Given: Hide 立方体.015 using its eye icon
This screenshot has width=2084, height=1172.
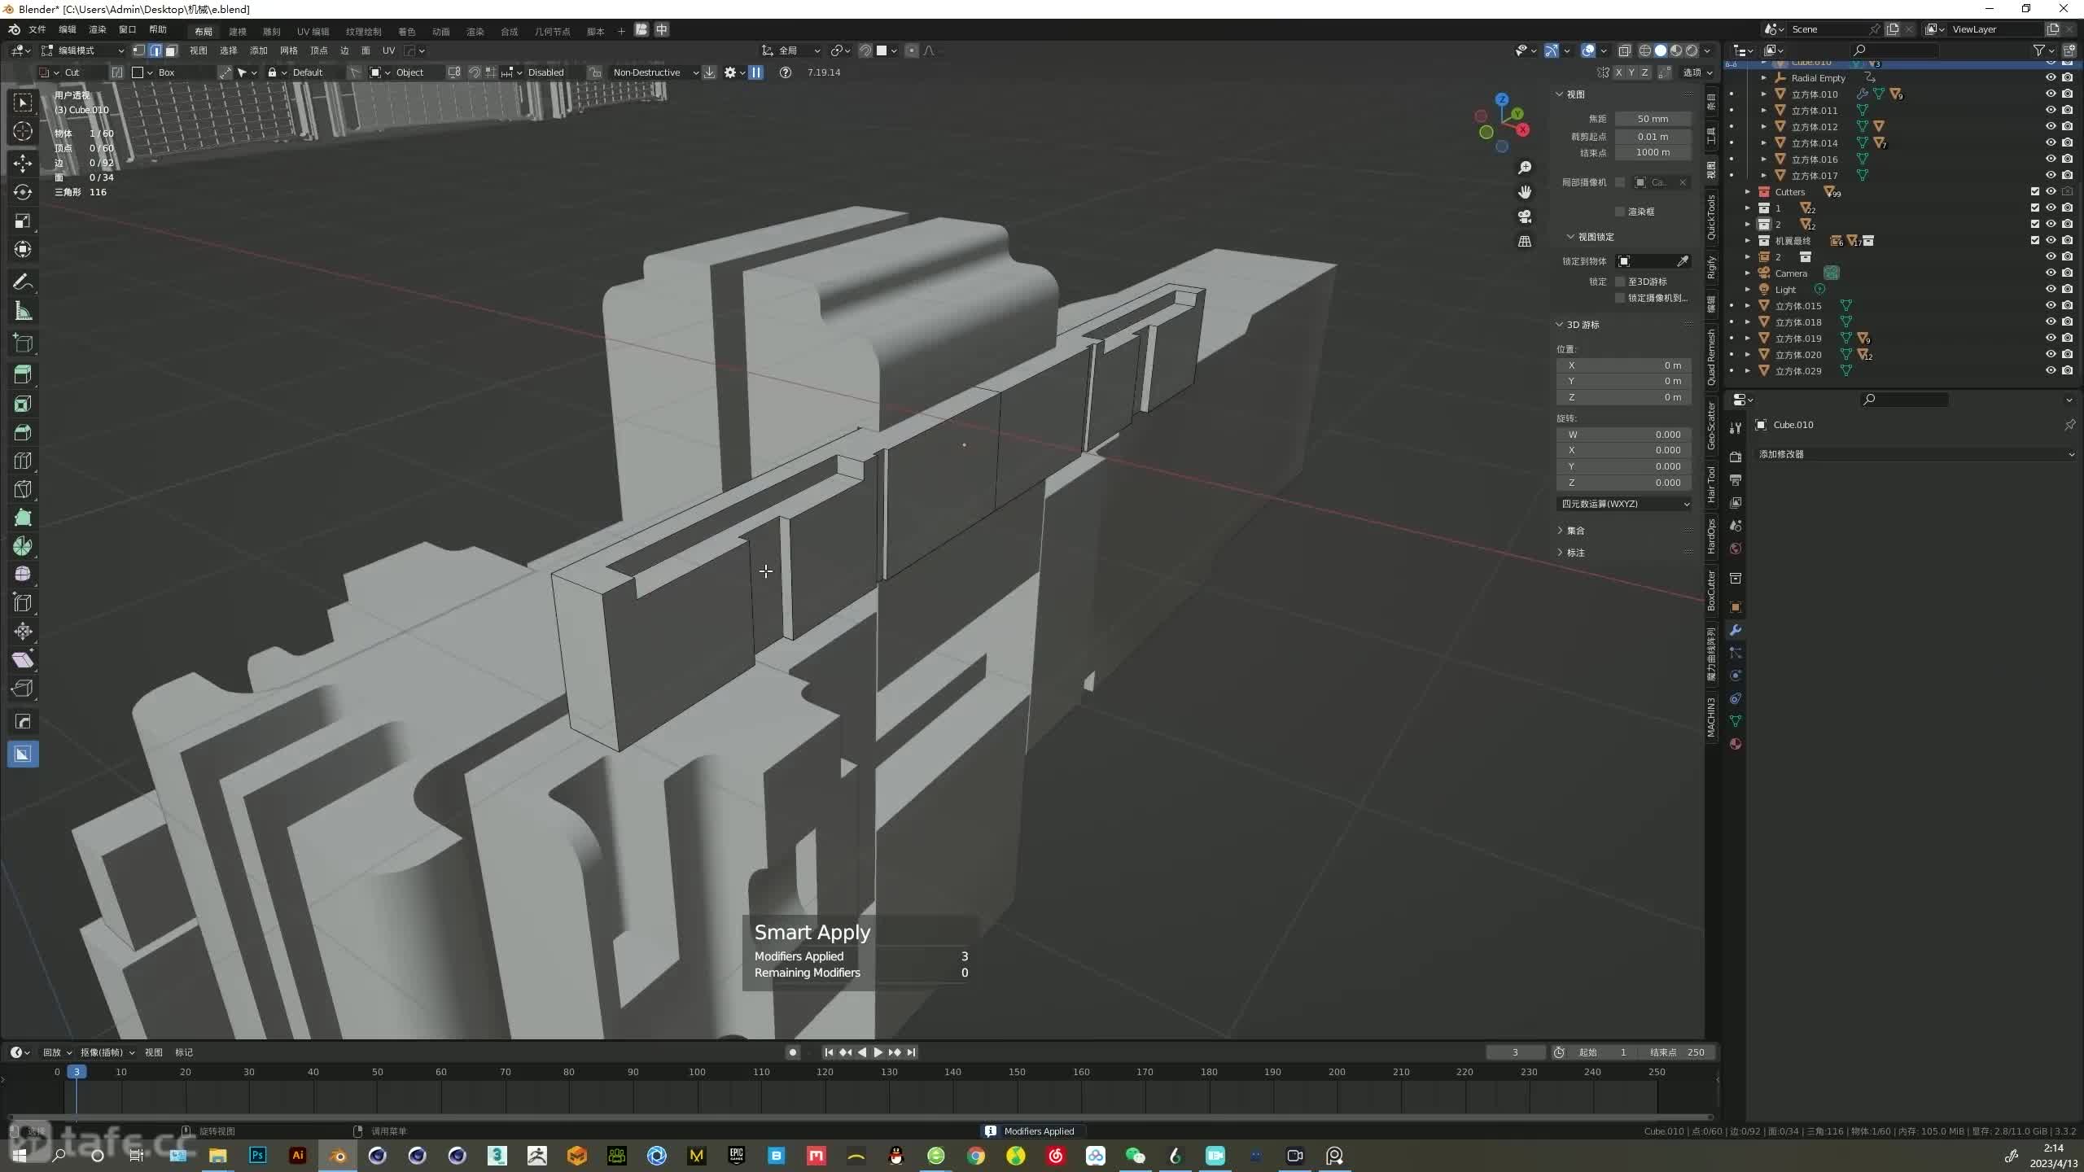Looking at the screenshot, I should pyautogui.click(x=2051, y=305).
